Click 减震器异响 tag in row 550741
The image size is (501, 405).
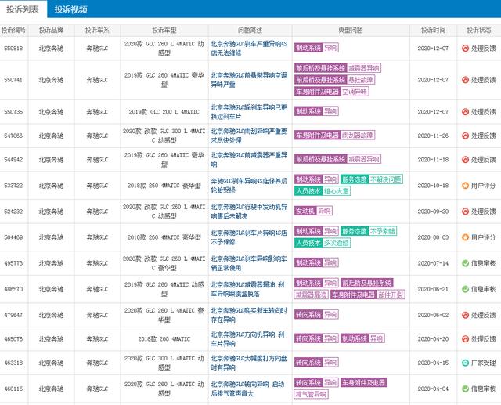(x=363, y=68)
